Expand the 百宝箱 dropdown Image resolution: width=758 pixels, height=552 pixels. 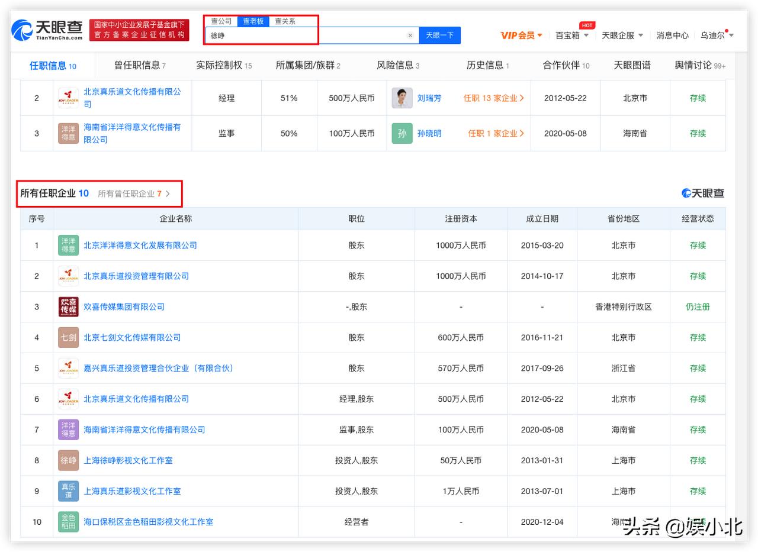coord(572,35)
